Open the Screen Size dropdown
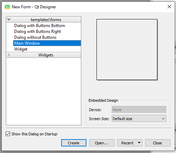 pyautogui.click(x=139, y=118)
